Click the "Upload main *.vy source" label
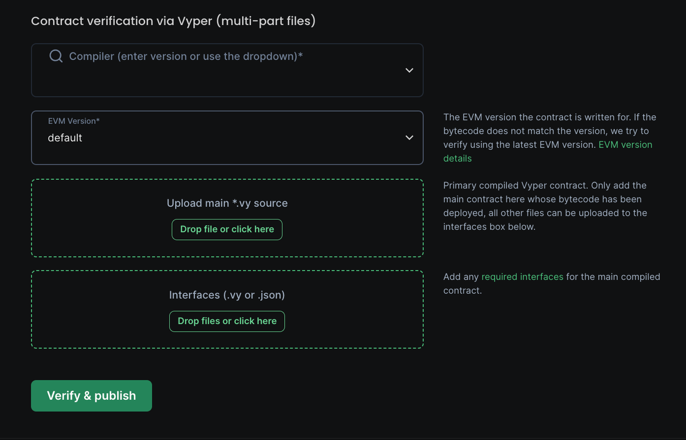686x440 pixels. [227, 203]
